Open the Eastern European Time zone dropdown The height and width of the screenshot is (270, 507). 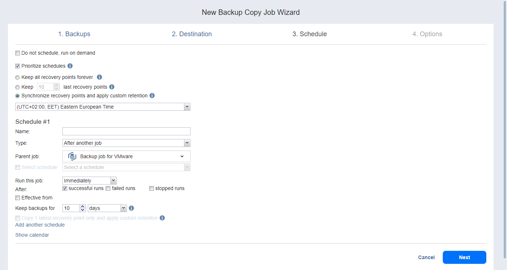coord(187,107)
